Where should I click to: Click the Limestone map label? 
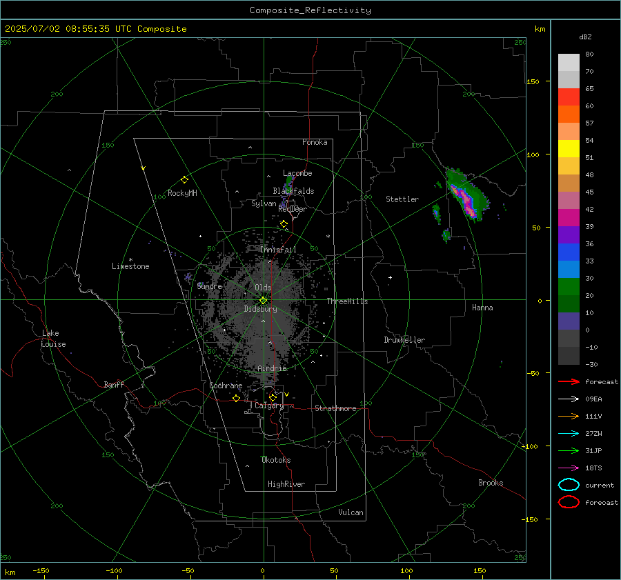[x=130, y=266]
